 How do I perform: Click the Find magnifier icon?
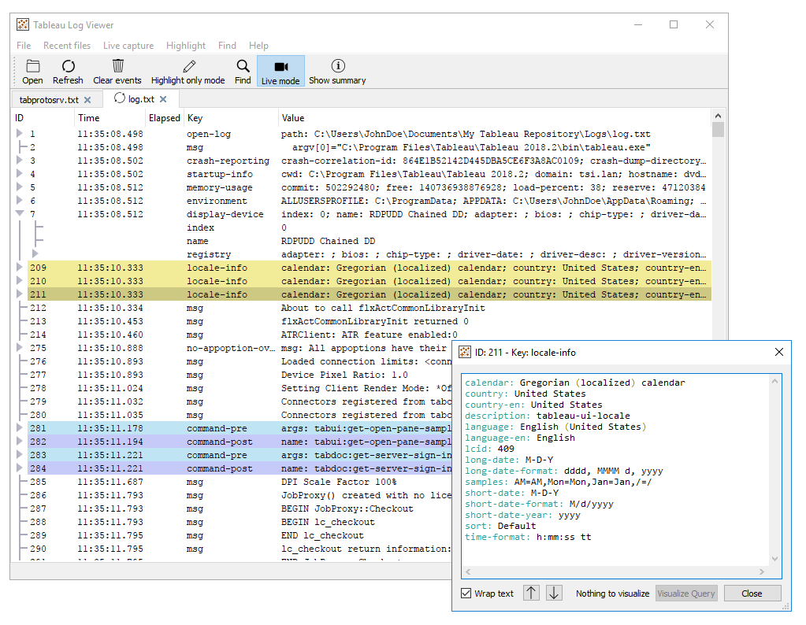tap(243, 67)
